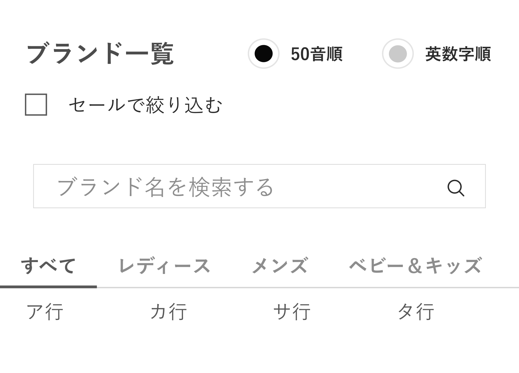Screen dimensions: 519x373
Task: Open the レディース tab
Action: (164, 266)
